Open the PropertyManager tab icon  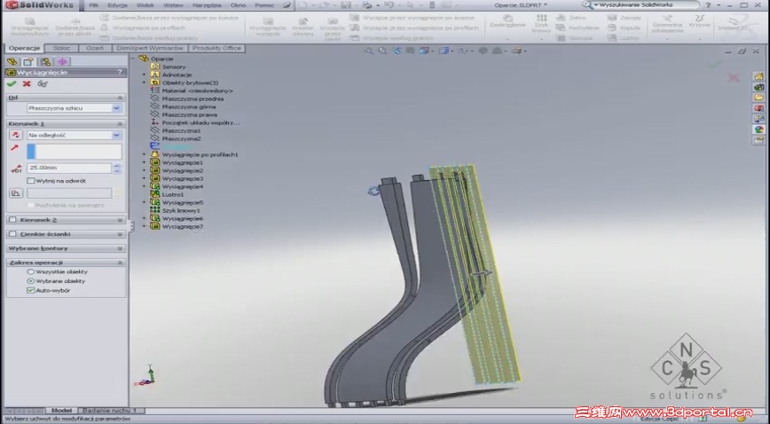(28, 61)
